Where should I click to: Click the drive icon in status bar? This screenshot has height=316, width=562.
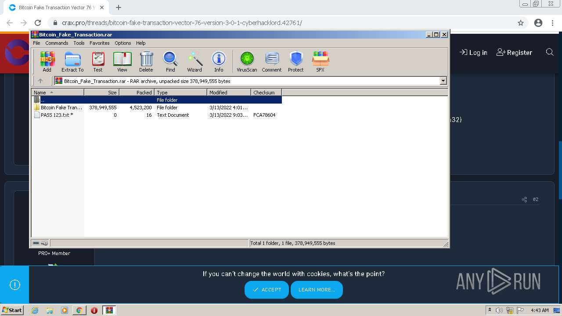(x=36, y=243)
